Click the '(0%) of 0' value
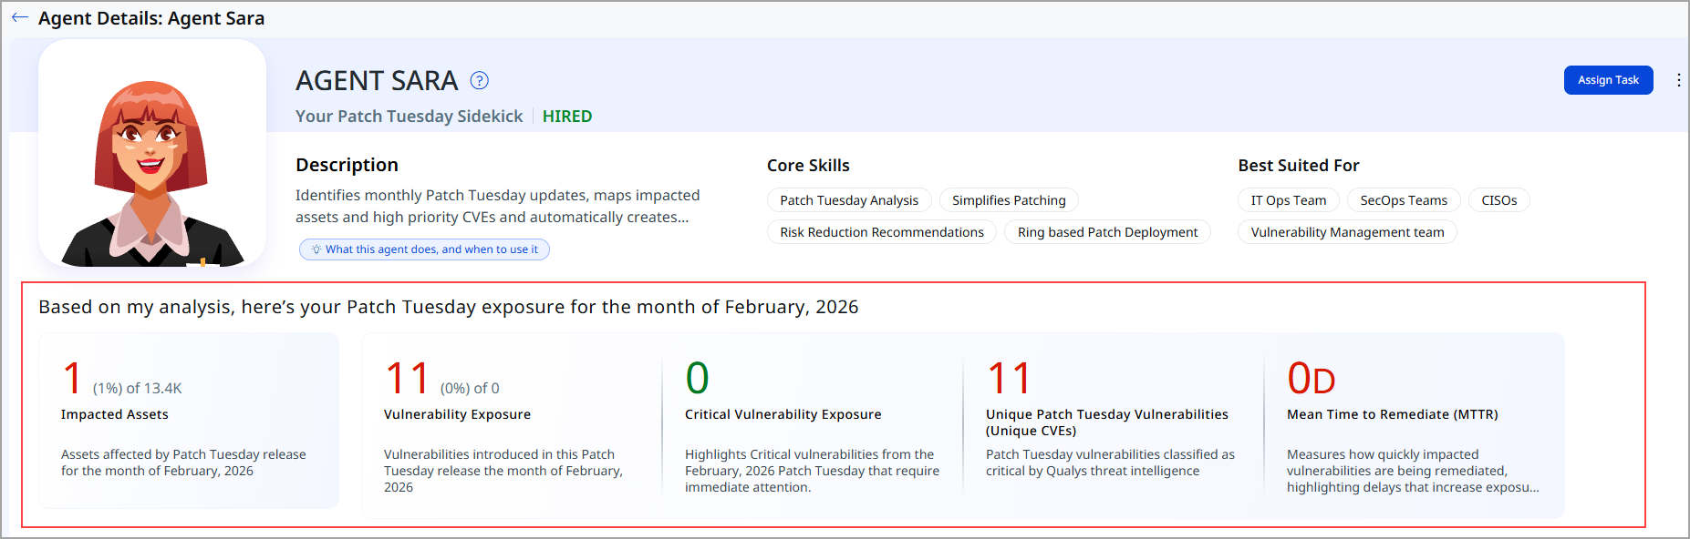 click(470, 389)
